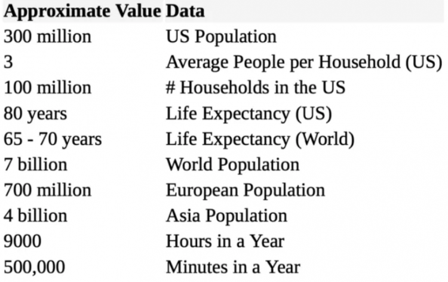
Task: Select the "500,000" value cell
Action: click(x=34, y=268)
